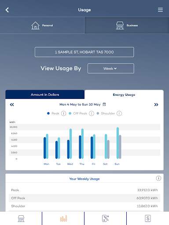Click the Fri label on chart axis
169x225 pixels.
point(93,164)
